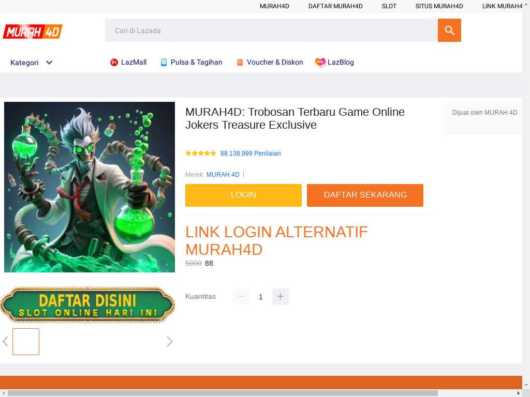Click the LINK LOGIN ALTERNATIF MURAH4D heading

click(276, 241)
